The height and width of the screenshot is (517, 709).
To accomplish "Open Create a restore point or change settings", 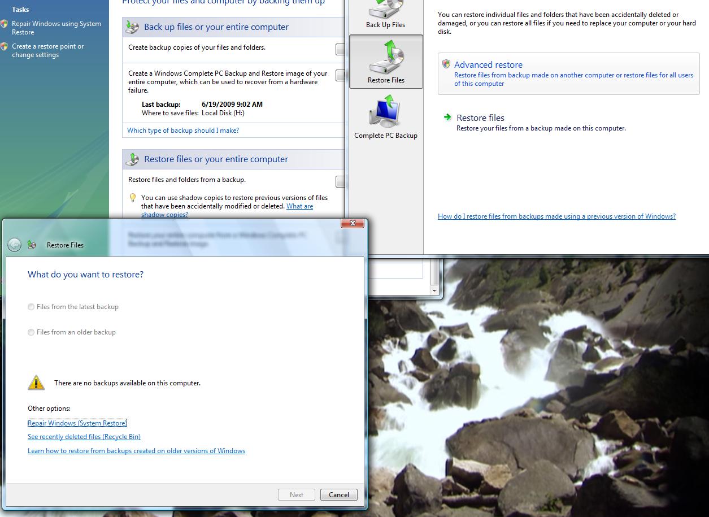I will coord(48,51).
